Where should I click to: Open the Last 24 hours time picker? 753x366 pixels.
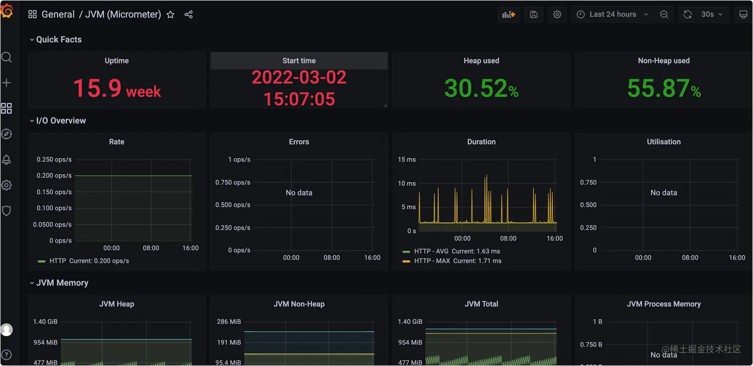[x=613, y=14]
